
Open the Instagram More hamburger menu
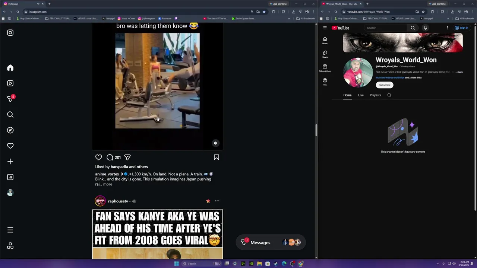[x=10, y=230]
